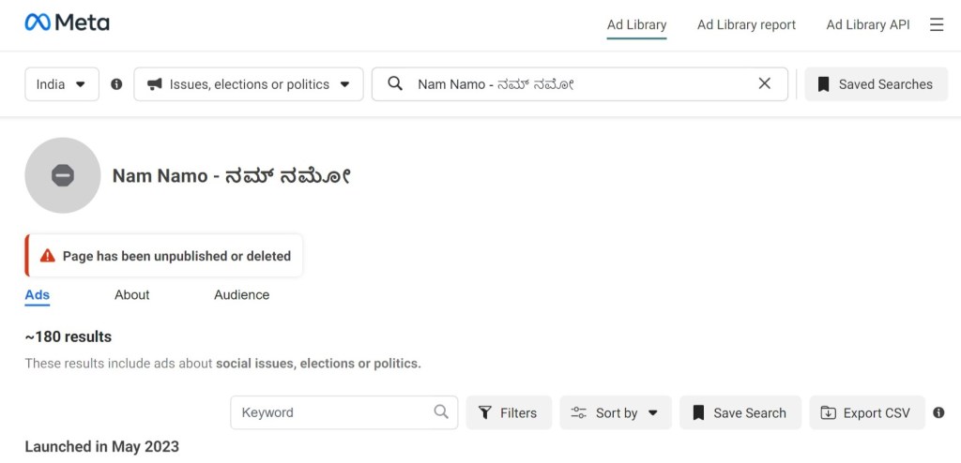Switch to the About tab
961x463 pixels.
pyautogui.click(x=131, y=295)
